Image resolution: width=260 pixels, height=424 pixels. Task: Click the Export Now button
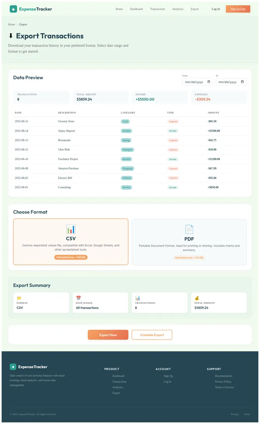click(x=108, y=335)
